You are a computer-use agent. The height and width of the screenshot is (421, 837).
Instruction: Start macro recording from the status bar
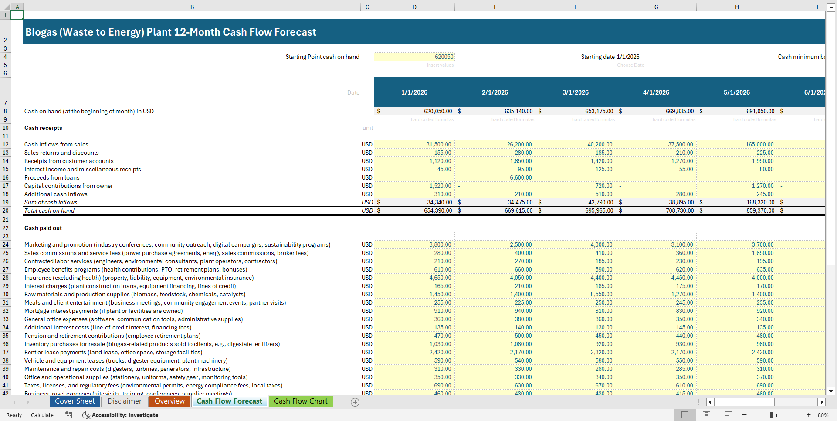pyautogui.click(x=68, y=415)
